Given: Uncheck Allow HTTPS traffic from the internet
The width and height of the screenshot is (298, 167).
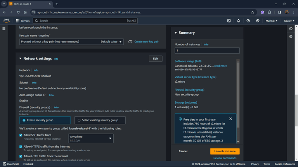Looking at the screenshot, I should point(21,147).
